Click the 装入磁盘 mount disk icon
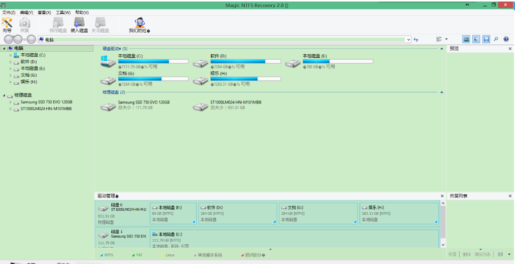The image size is (515, 264). click(x=79, y=25)
